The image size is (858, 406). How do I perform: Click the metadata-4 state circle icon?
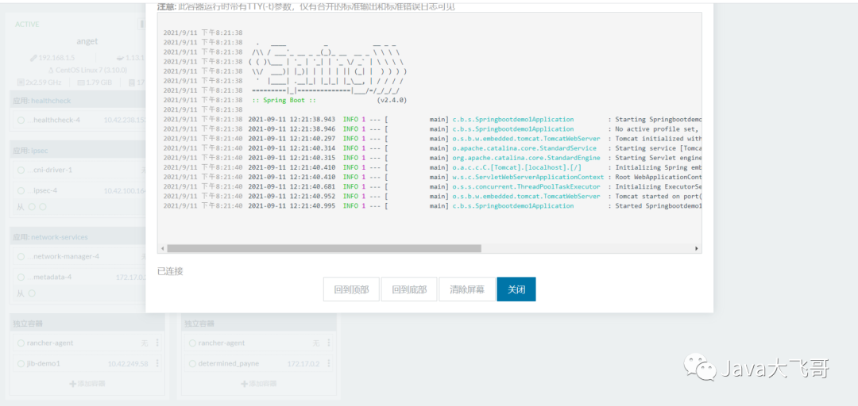tap(21, 277)
